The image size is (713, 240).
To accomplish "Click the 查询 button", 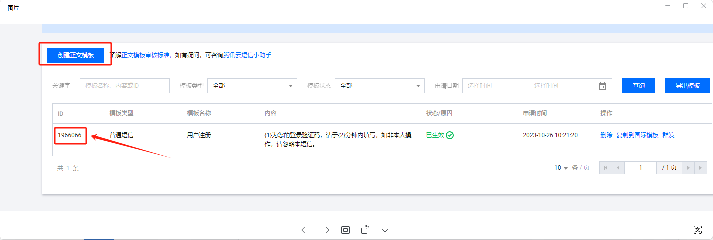I will click(638, 86).
